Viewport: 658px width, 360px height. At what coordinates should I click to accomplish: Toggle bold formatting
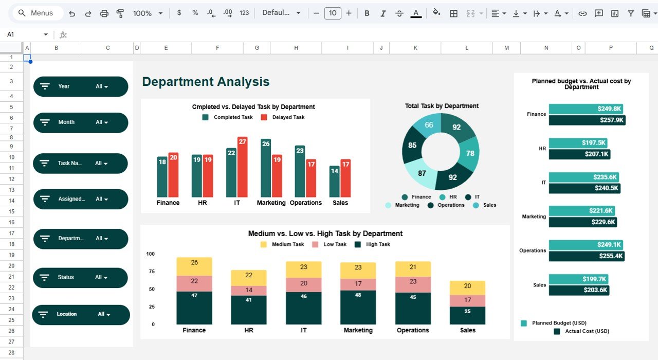pyautogui.click(x=367, y=13)
